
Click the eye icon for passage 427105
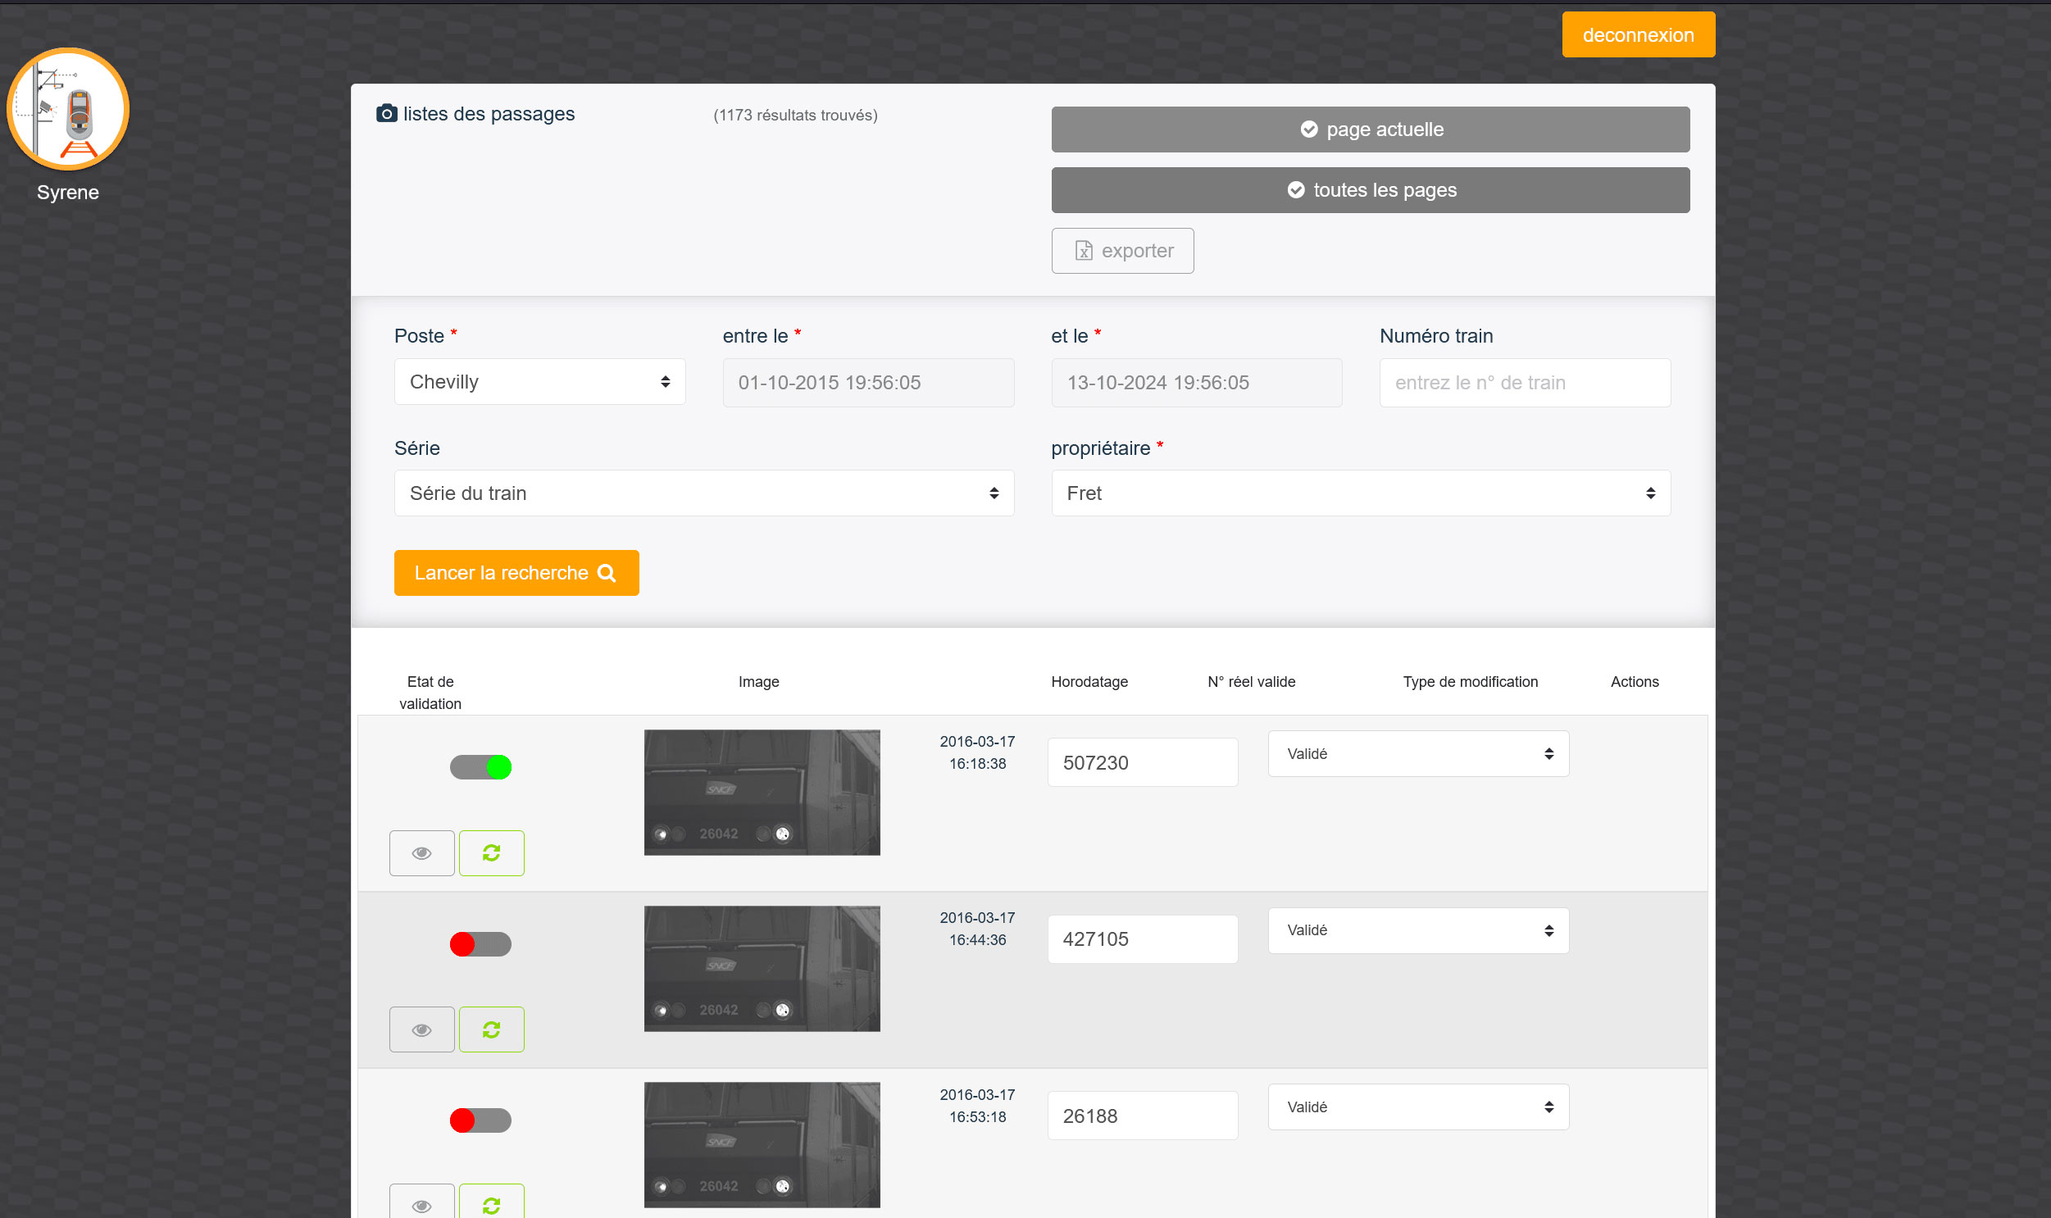tap(422, 1029)
